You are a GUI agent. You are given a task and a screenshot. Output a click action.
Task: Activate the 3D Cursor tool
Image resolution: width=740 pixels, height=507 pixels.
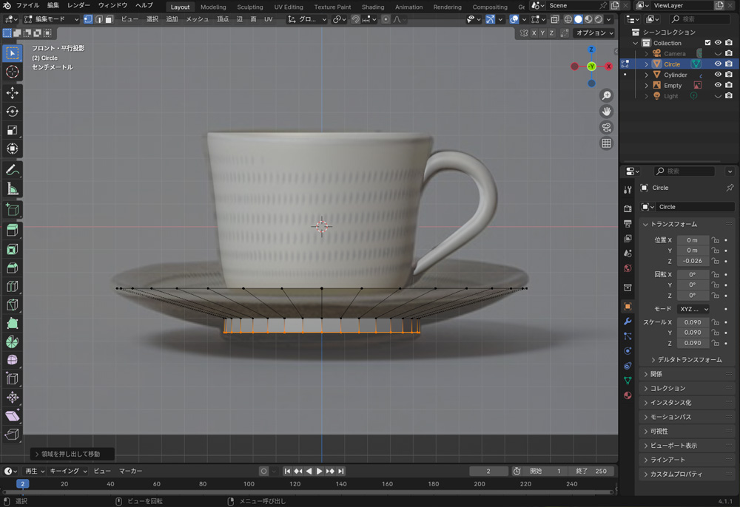click(12, 72)
